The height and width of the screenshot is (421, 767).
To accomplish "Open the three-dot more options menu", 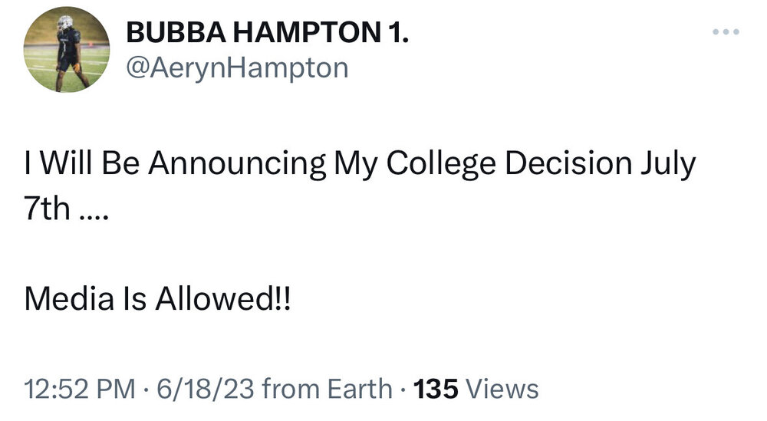I will [x=725, y=32].
